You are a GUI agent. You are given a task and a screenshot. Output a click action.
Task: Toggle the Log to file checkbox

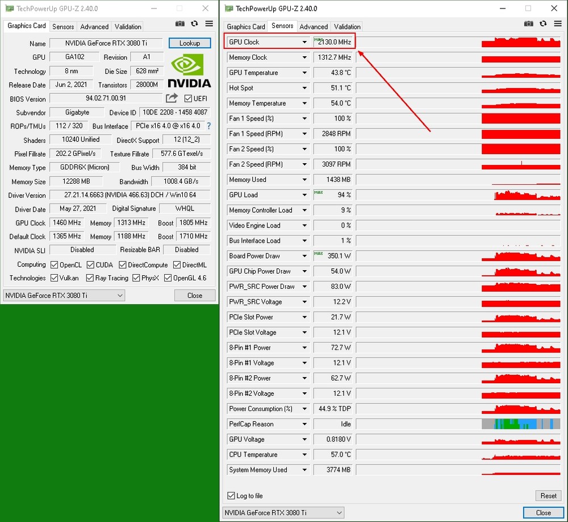point(231,496)
